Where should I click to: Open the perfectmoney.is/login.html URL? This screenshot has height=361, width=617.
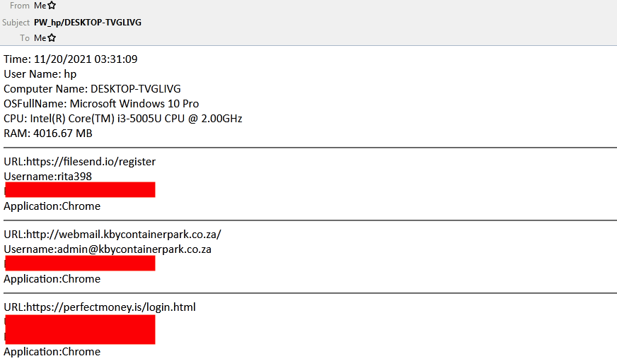[111, 307]
